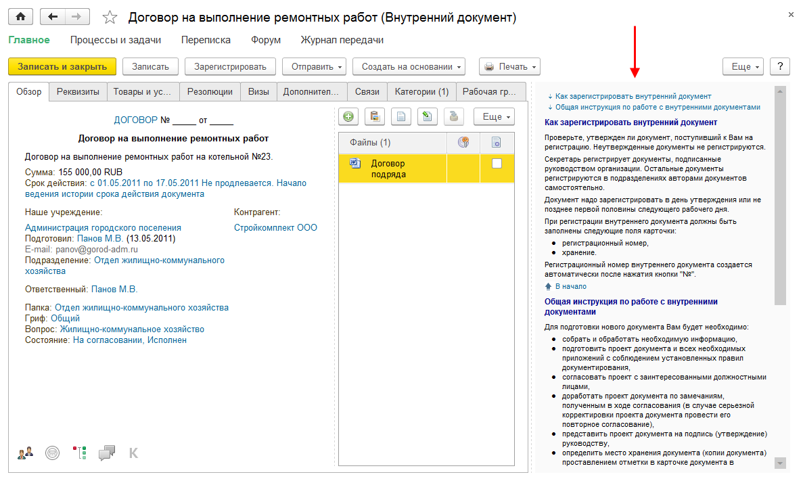Navigate back with the left arrow
The width and height of the screenshot is (803, 481).
[52, 17]
